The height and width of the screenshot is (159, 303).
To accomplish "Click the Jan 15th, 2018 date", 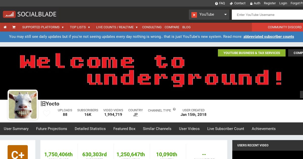I will coord(193,115).
